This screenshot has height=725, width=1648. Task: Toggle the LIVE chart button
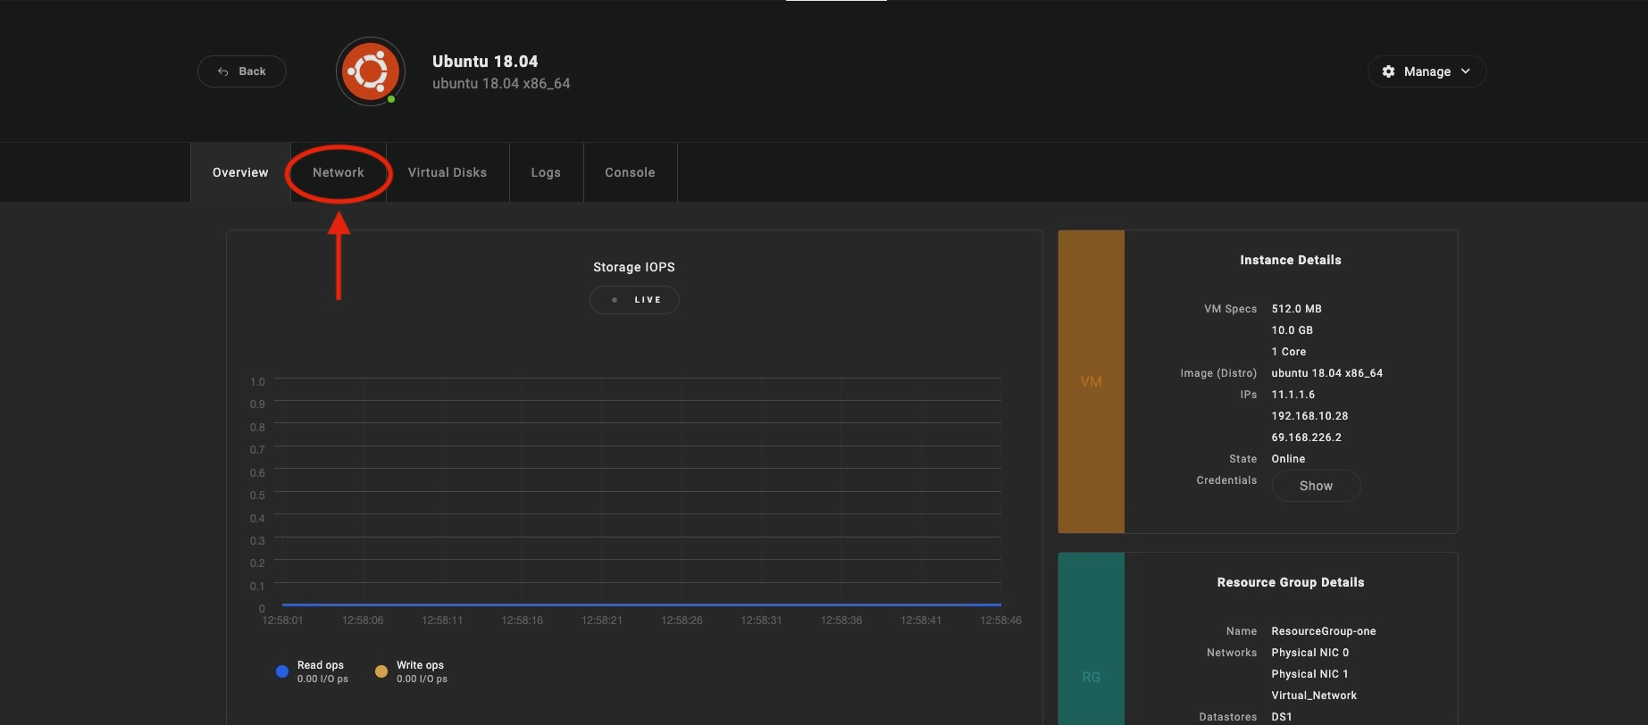tap(634, 300)
